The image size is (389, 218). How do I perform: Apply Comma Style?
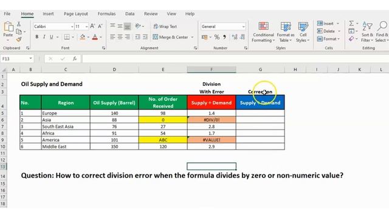[224, 37]
